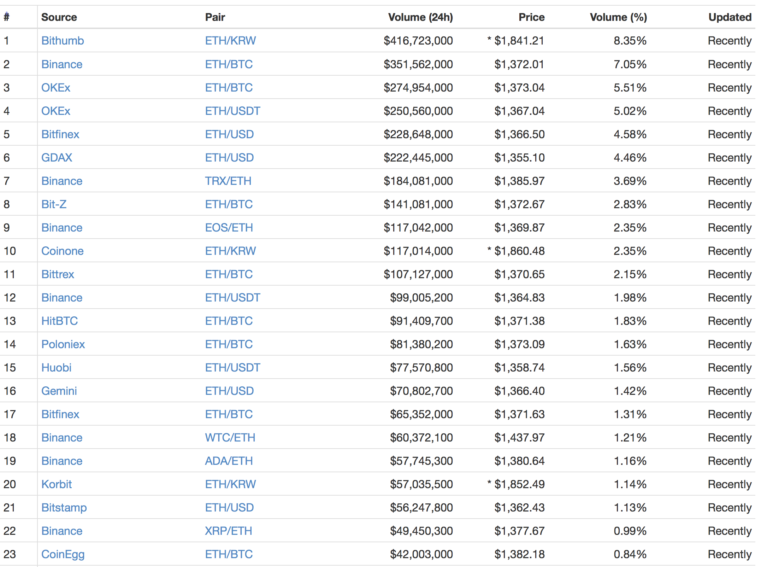Image resolution: width=761 pixels, height=567 pixels.
Task: Select volume percentage 1.42%
Action: [x=630, y=391]
